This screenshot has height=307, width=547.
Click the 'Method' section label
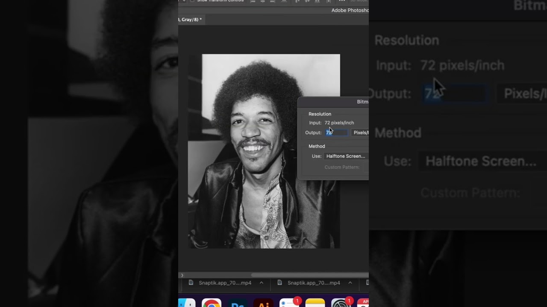coord(317,146)
